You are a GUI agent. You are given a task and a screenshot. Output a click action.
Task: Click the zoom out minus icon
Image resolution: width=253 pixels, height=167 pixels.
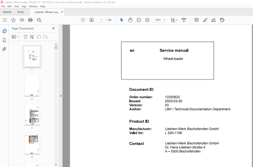(x=139, y=20)
